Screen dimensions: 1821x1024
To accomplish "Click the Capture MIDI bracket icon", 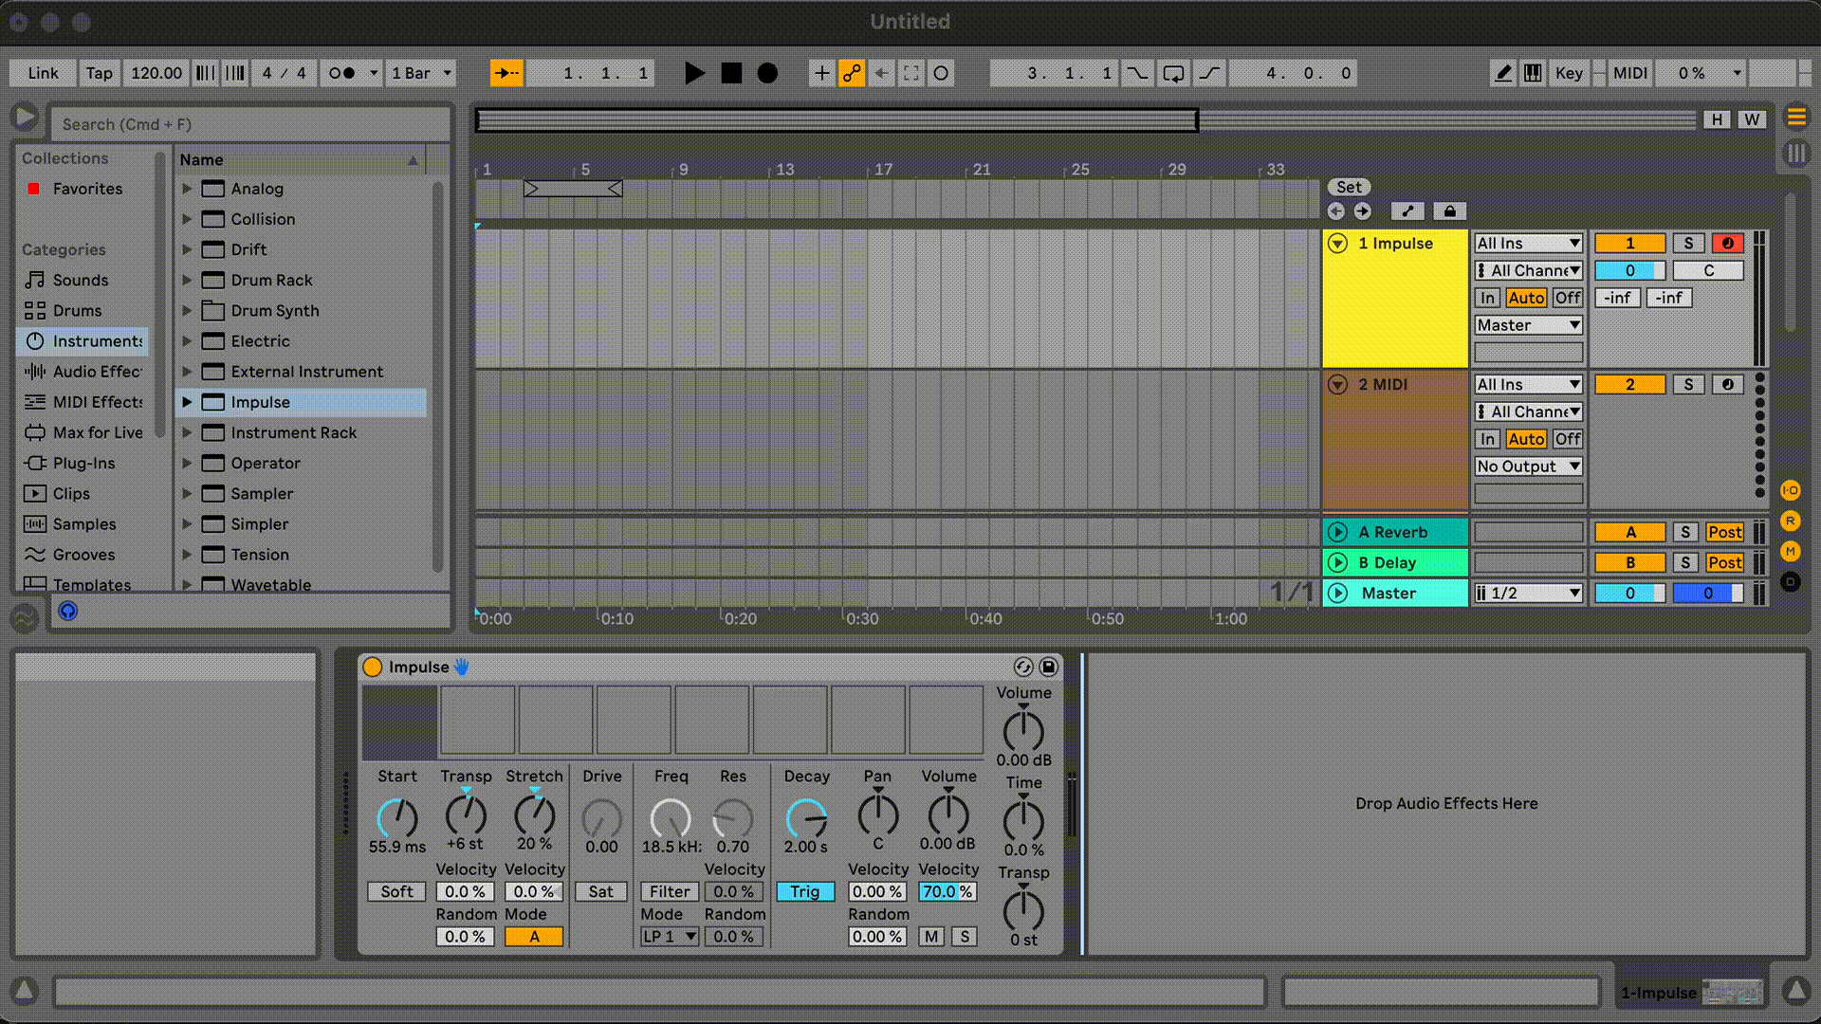I will pos(911,73).
